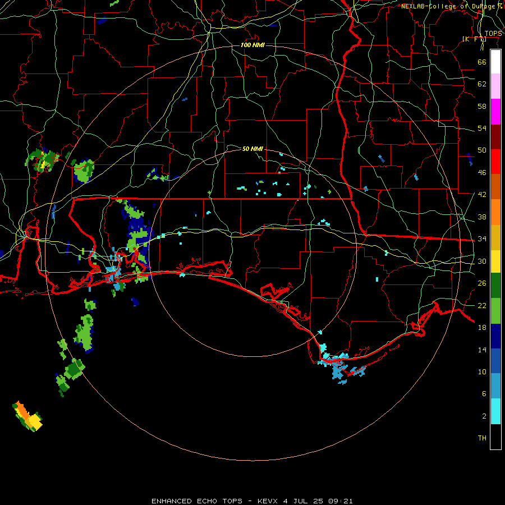The image size is (505, 505).
Task: Click the '09:21' time stamp
Action: [x=341, y=501]
